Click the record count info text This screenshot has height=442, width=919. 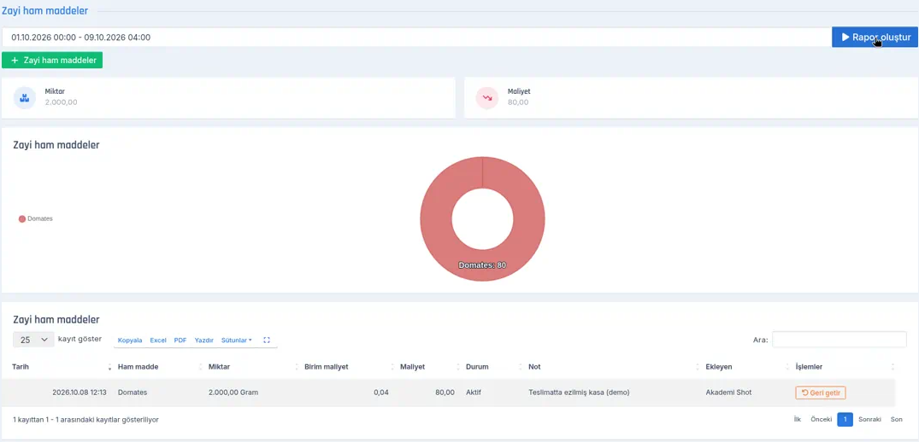85,420
